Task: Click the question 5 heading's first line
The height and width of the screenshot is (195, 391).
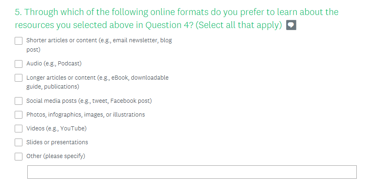Action: [x=177, y=12]
